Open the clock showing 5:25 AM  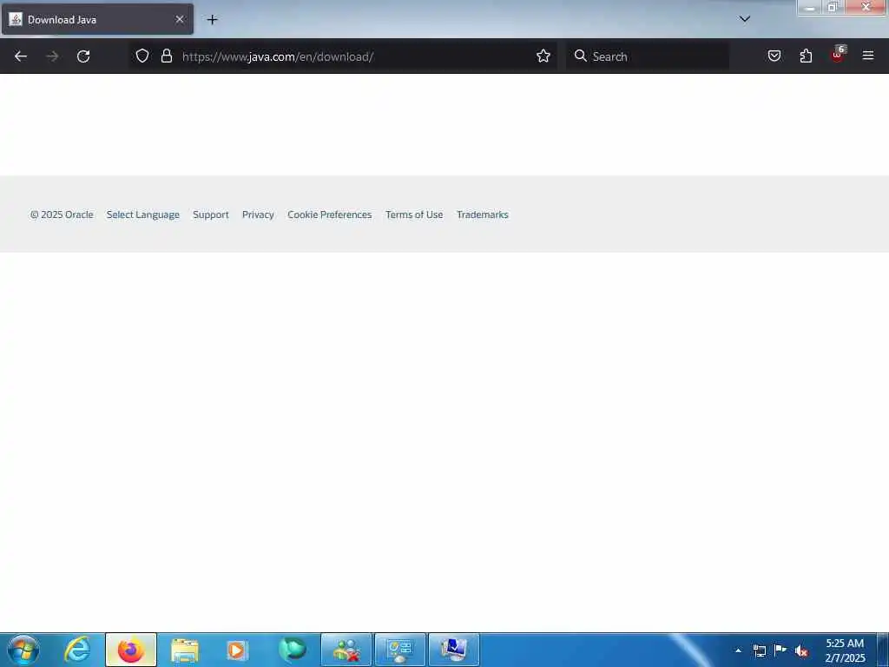pyautogui.click(x=845, y=650)
